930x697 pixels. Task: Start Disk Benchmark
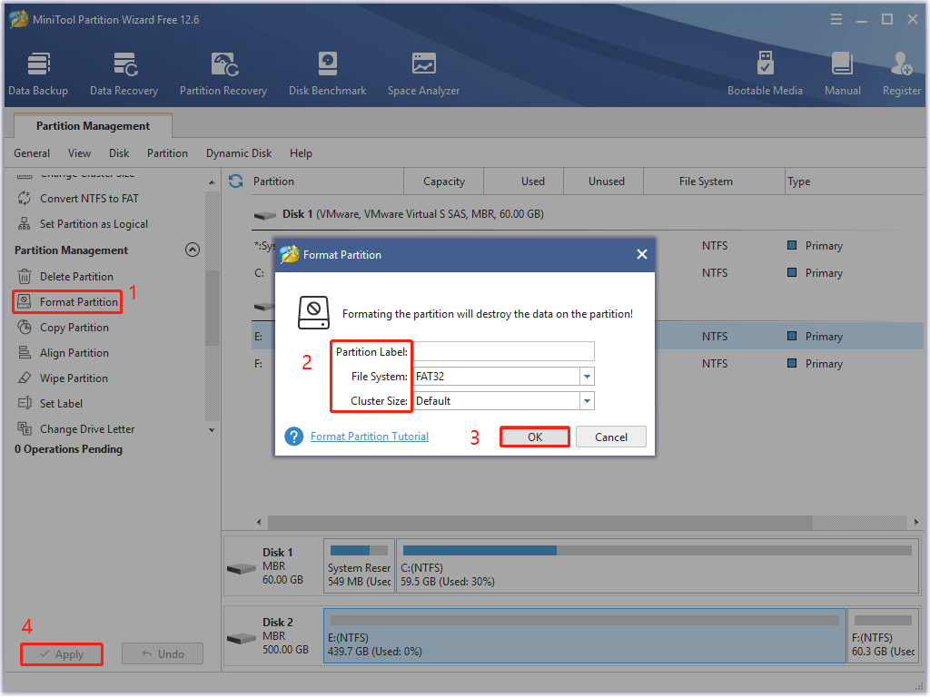pos(327,74)
